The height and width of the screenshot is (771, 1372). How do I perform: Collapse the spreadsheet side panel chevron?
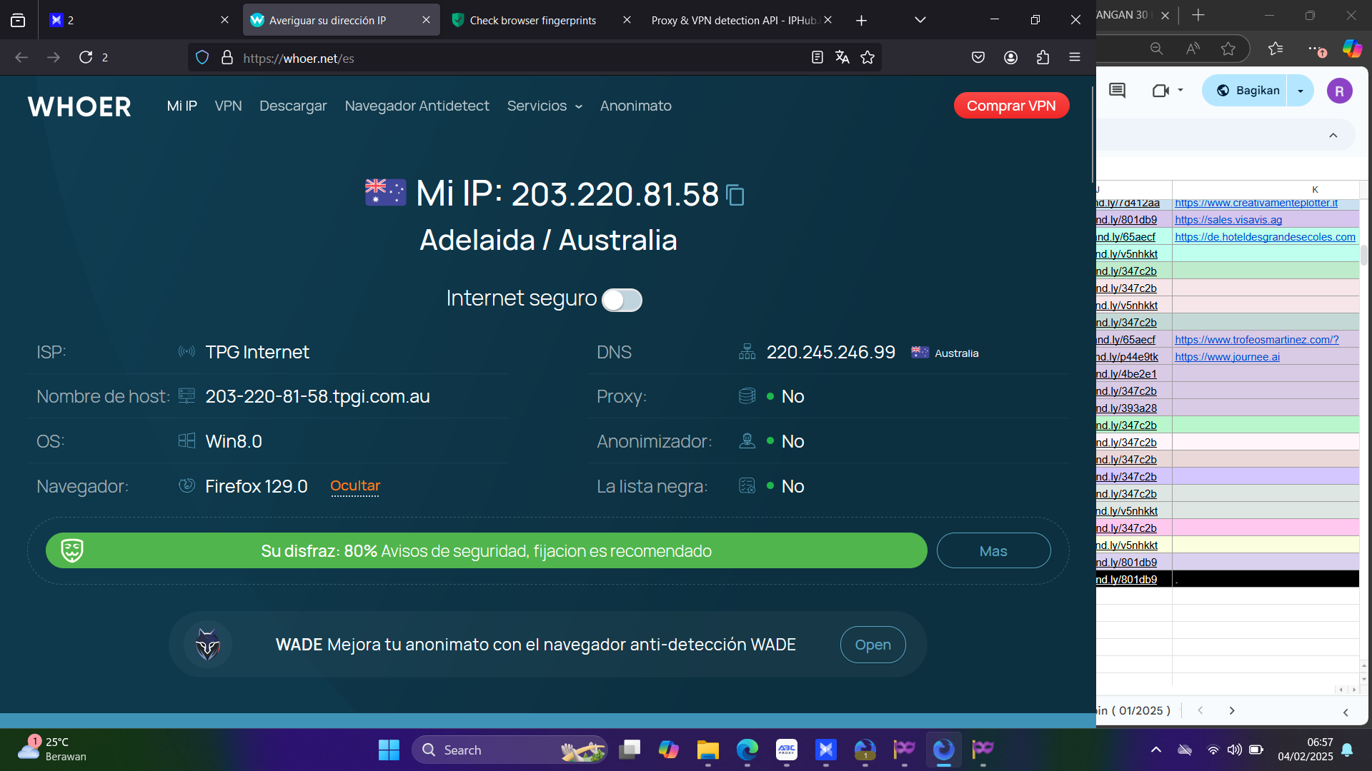coord(1346,712)
